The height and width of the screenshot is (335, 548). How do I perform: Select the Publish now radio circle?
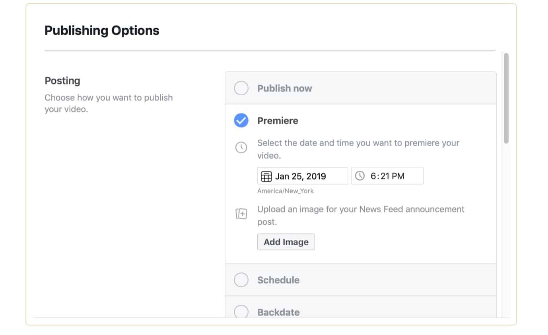[241, 88]
